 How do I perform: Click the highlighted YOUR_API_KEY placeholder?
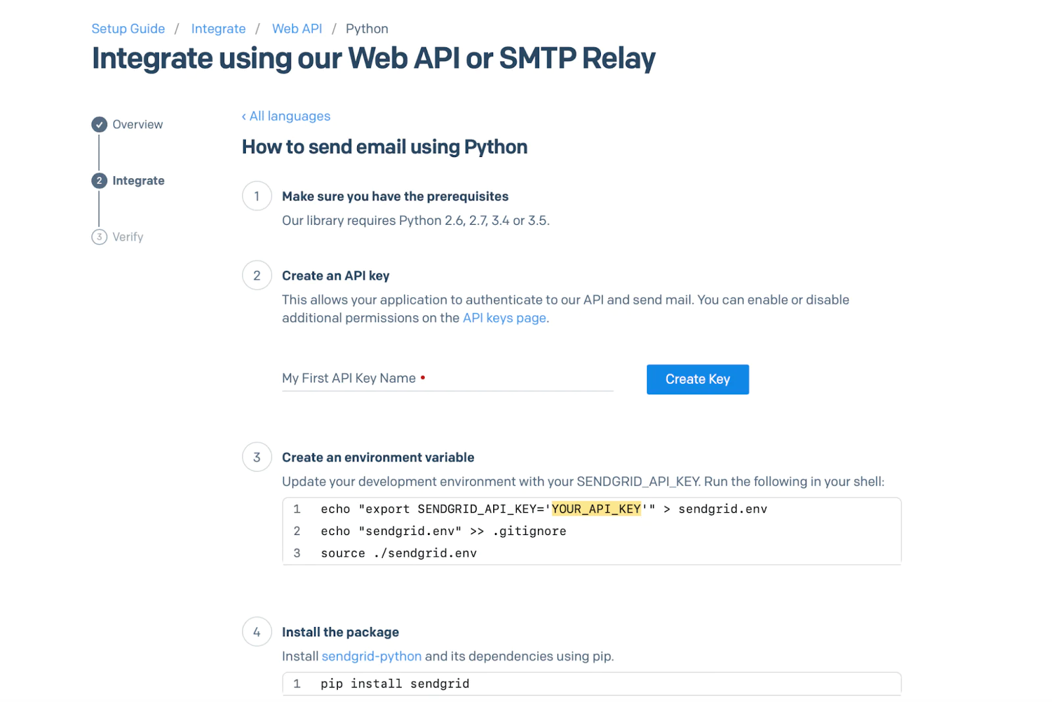(x=596, y=509)
